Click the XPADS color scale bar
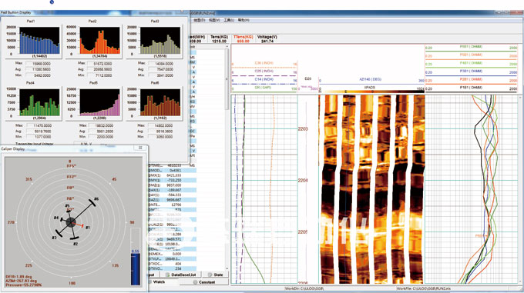 click(x=371, y=92)
